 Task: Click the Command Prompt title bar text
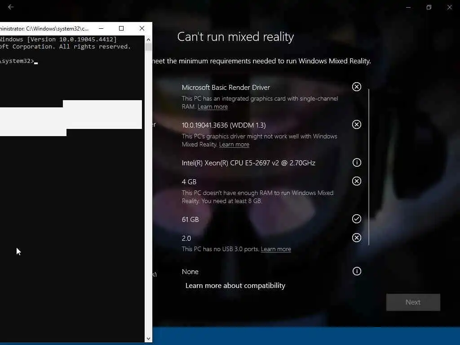44,28
